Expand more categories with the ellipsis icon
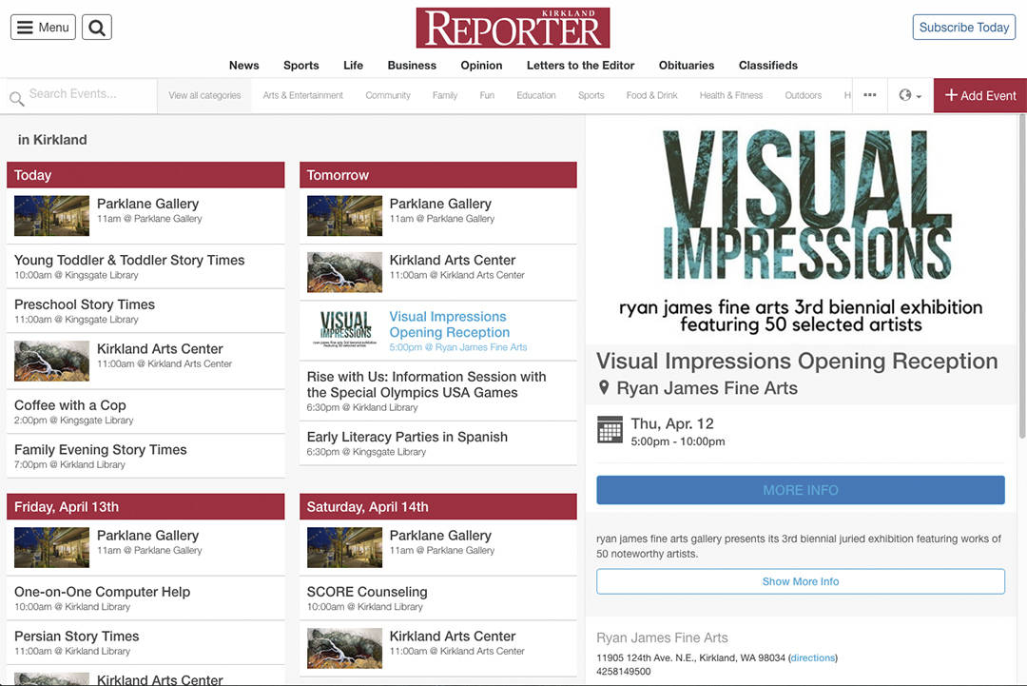The height and width of the screenshot is (686, 1027). [870, 96]
